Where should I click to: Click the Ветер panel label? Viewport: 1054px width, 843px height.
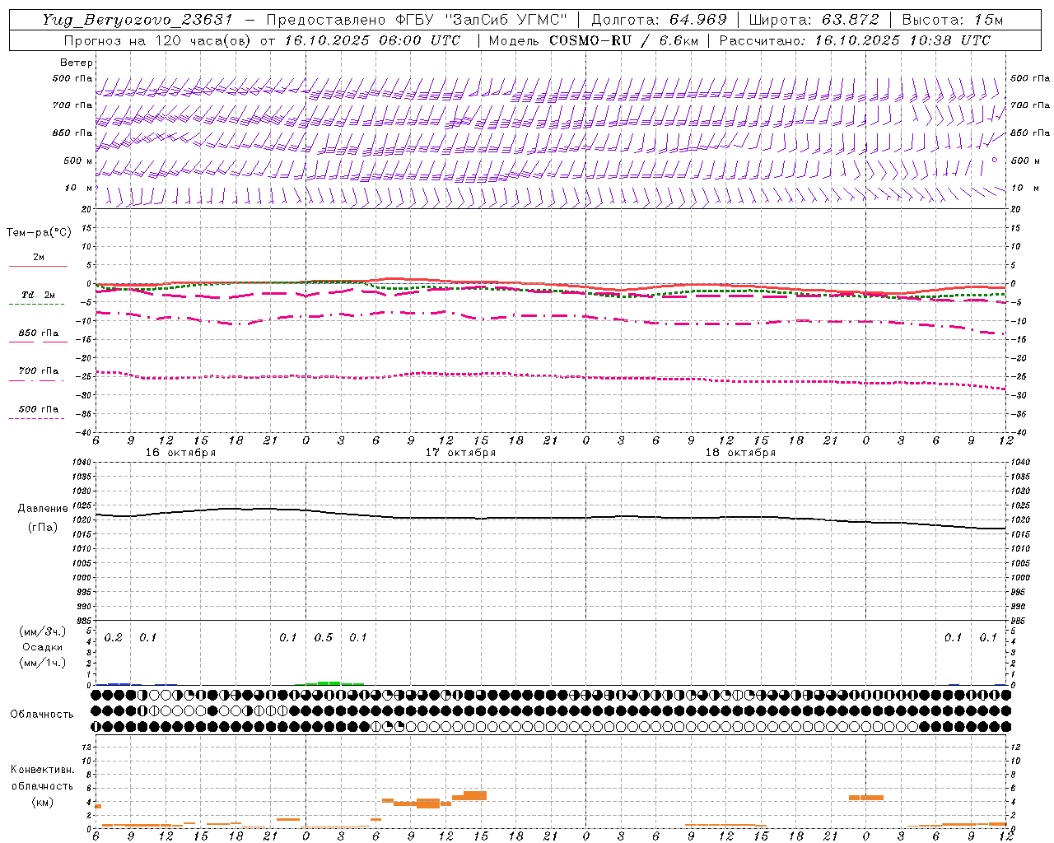(x=77, y=63)
